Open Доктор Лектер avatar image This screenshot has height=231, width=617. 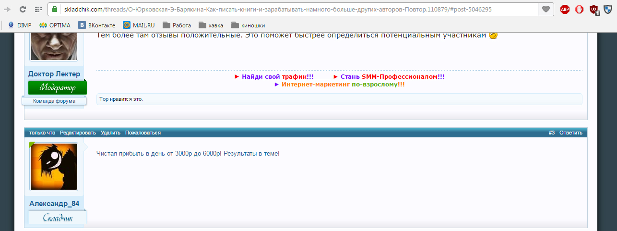[x=54, y=47]
